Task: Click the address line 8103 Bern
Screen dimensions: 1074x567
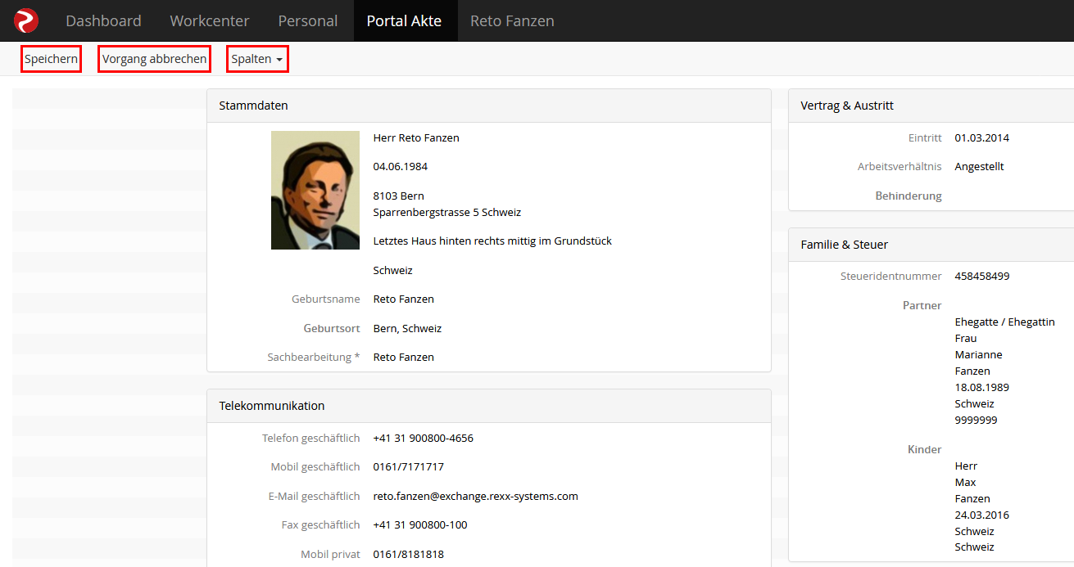Action: [398, 196]
